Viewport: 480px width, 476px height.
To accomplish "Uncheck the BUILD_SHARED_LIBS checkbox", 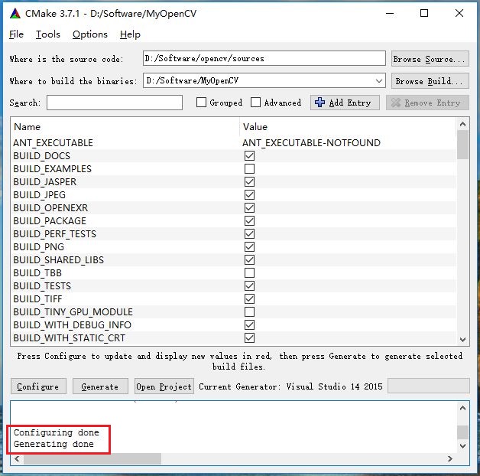I will [x=249, y=260].
